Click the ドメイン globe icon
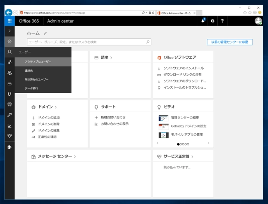The height and width of the screenshot is (204, 268). 33,107
